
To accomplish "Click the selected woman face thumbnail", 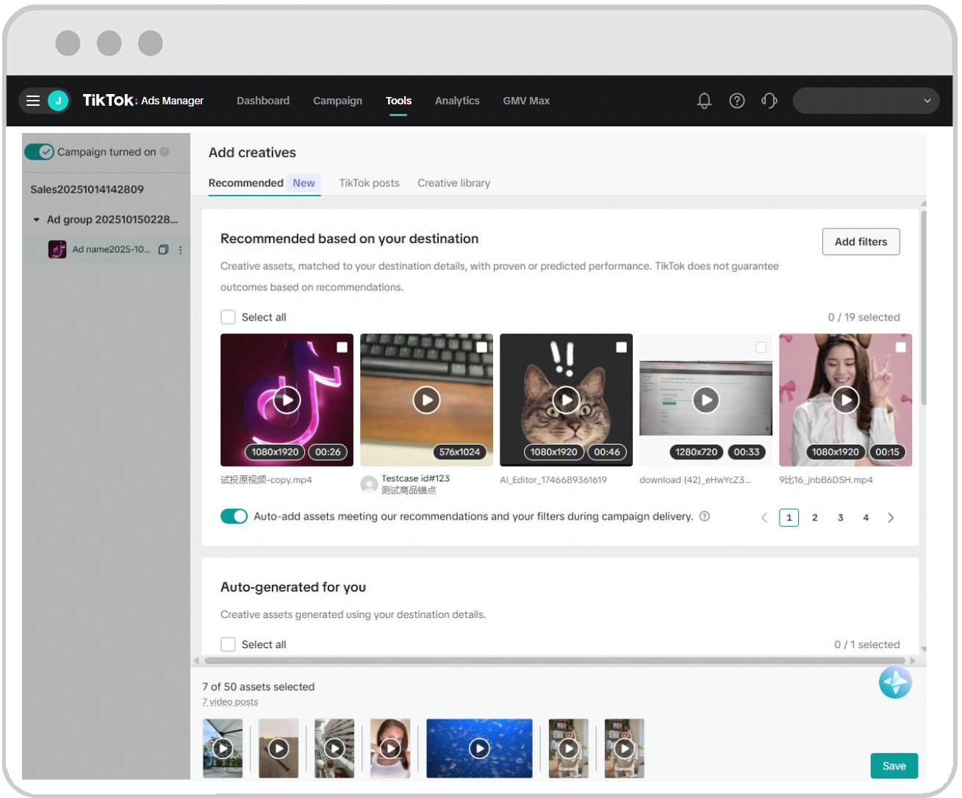I will tap(390, 748).
